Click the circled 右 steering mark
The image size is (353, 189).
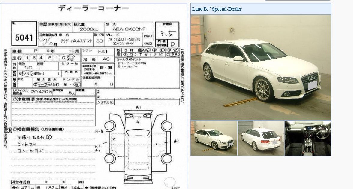(76, 84)
